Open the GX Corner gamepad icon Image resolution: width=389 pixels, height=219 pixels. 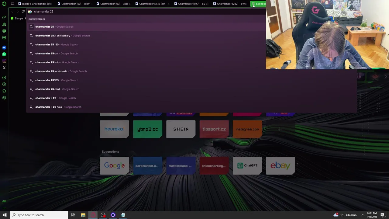point(12,4)
